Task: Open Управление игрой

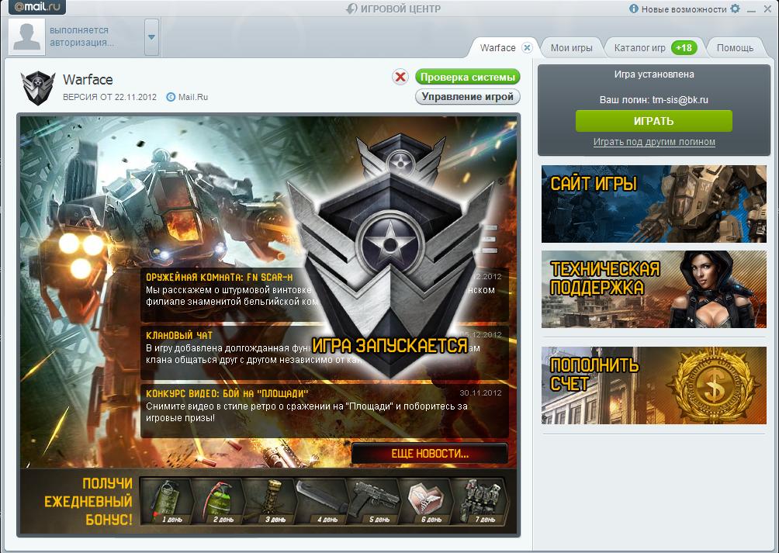Action: point(468,97)
